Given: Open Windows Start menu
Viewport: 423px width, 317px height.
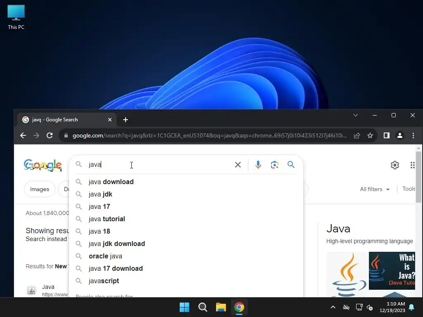Looking at the screenshot, I should [185, 307].
